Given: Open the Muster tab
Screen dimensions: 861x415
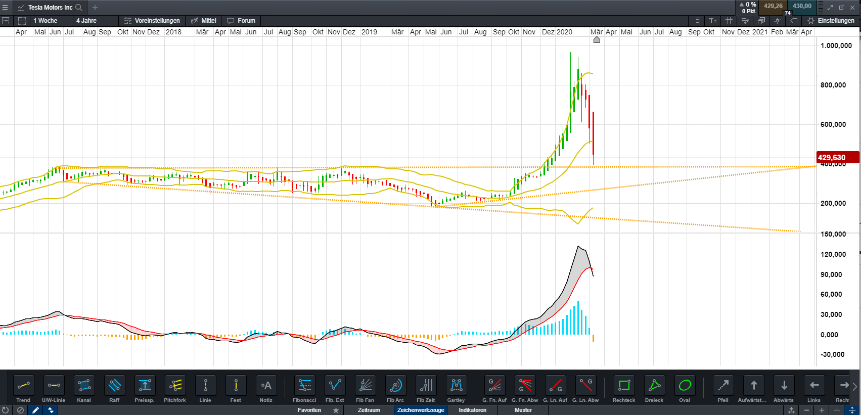Looking at the screenshot, I should [523, 410].
